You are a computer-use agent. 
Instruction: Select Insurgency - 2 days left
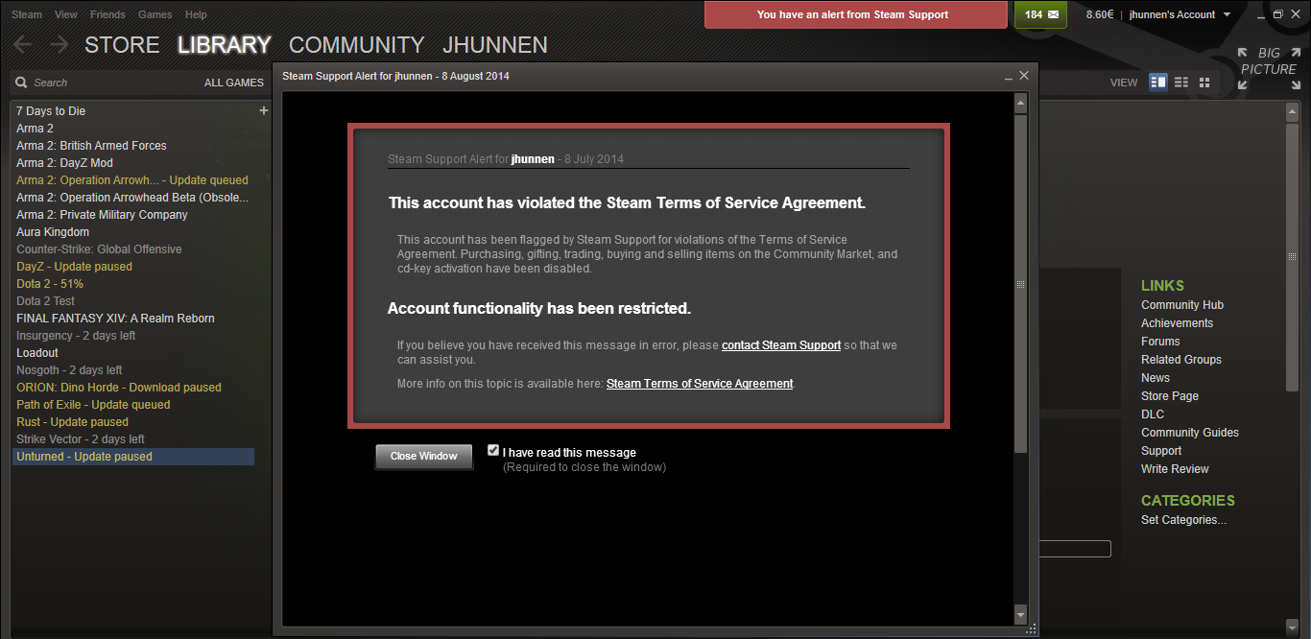pos(132,336)
